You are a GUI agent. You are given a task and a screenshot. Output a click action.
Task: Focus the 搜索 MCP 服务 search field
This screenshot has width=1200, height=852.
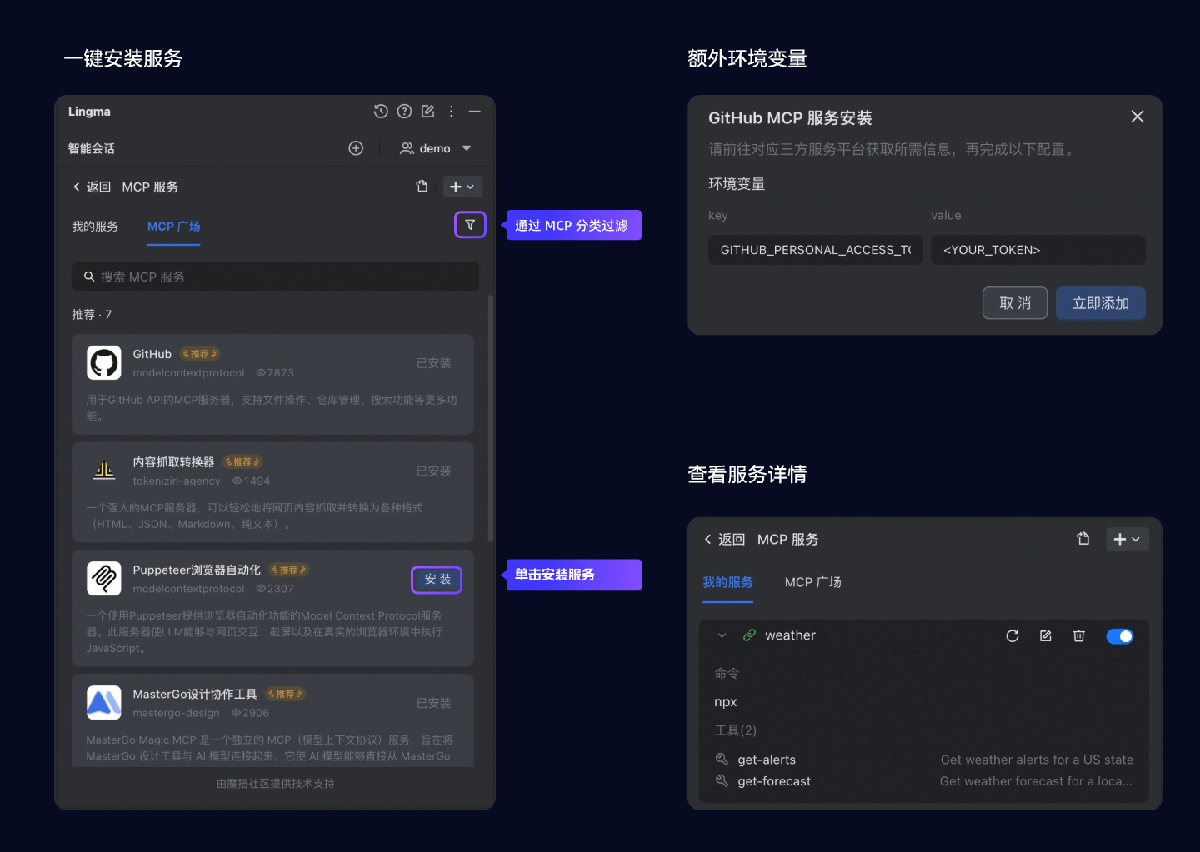coord(275,277)
